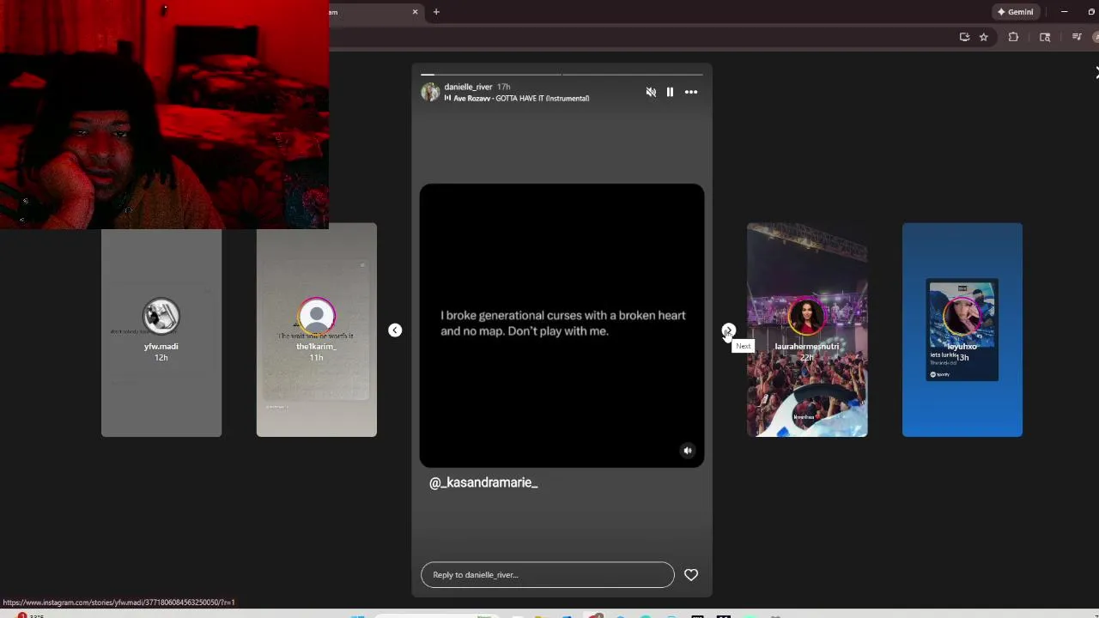Open the @_kasandramarie_ mention
The width and height of the screenshot is (1099, 618).
483,482
